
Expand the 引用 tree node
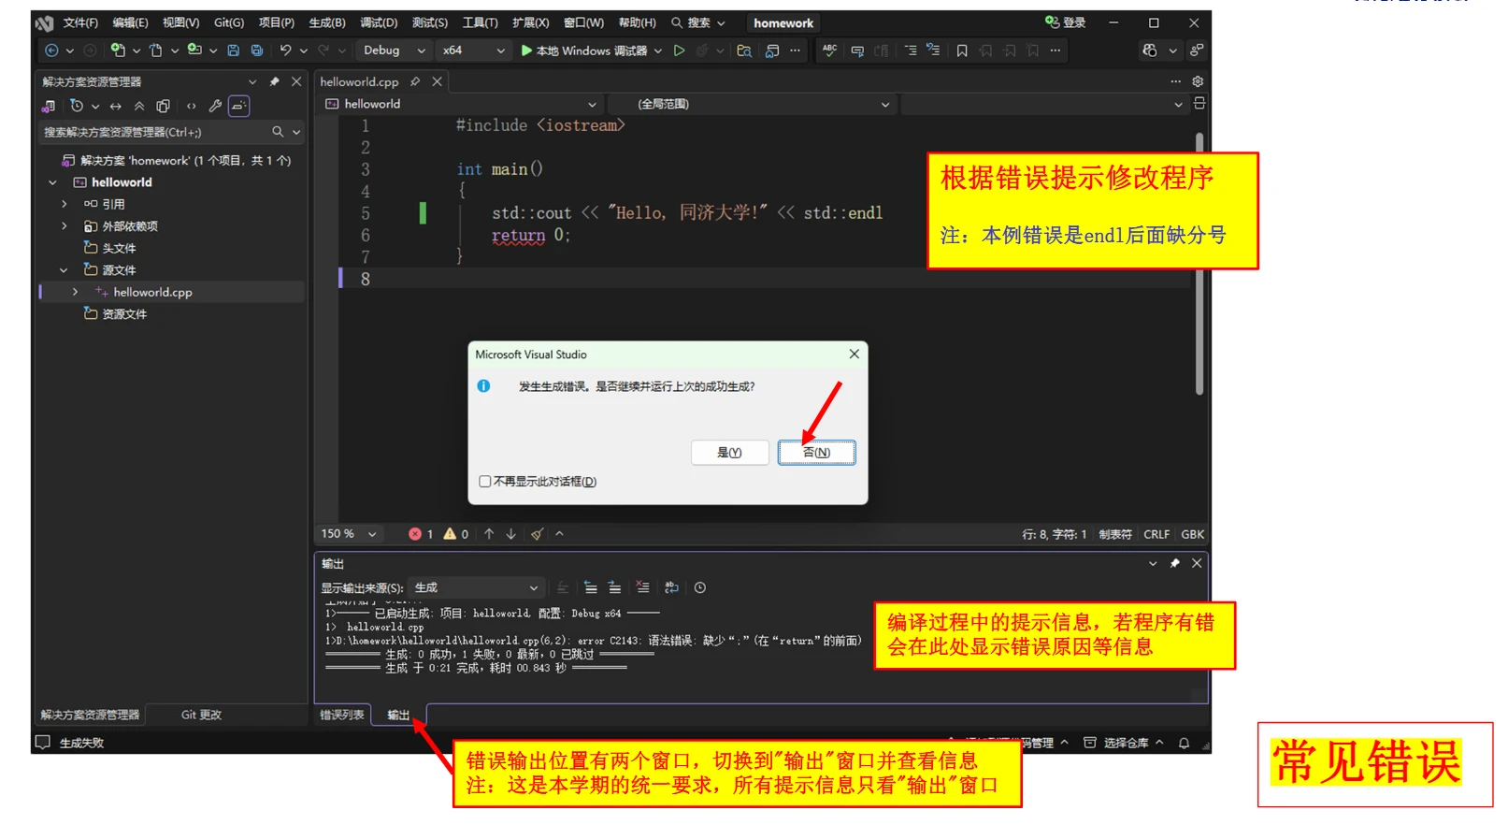(x=65, y=204)
